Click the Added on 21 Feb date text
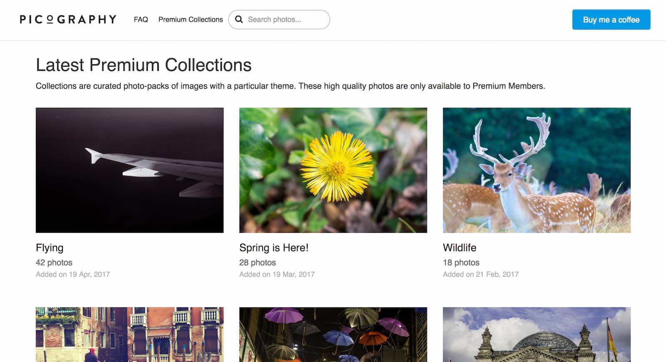This screenshot has height=362, width=666. pos(481,274)
